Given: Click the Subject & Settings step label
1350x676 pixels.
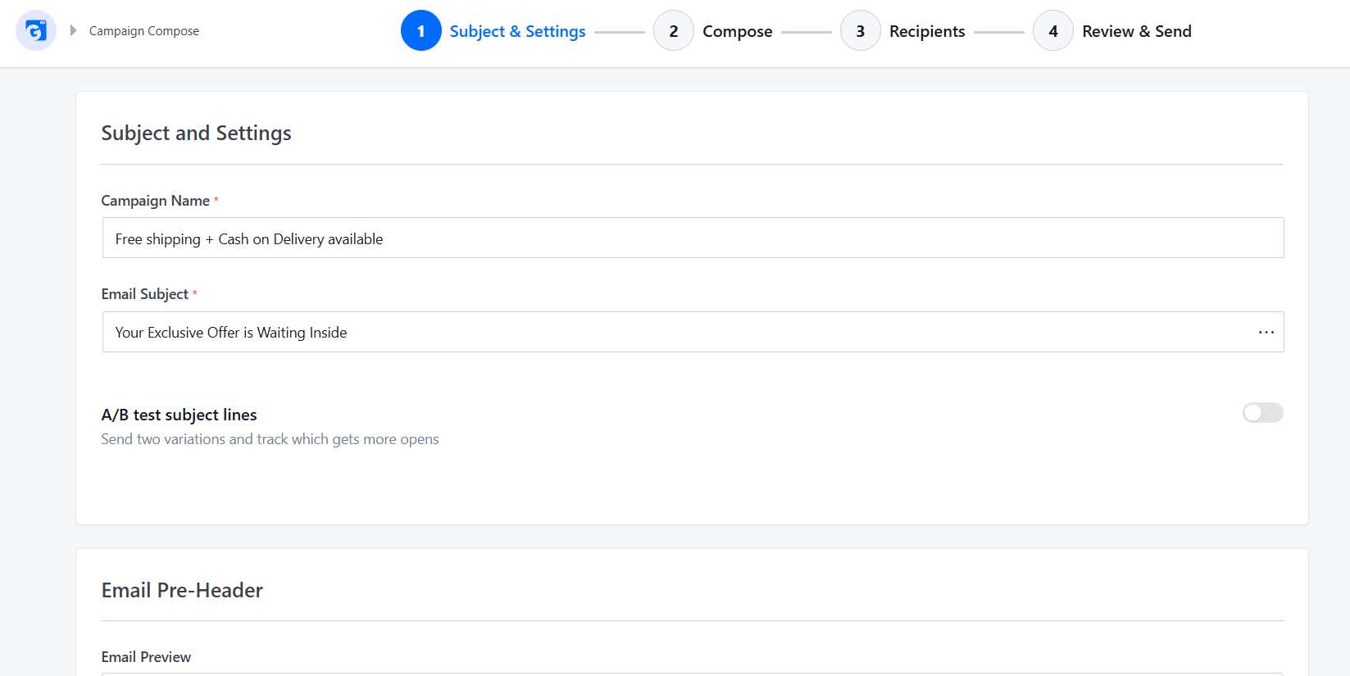Looking at the screenshot, I should [x=518, y=31].
